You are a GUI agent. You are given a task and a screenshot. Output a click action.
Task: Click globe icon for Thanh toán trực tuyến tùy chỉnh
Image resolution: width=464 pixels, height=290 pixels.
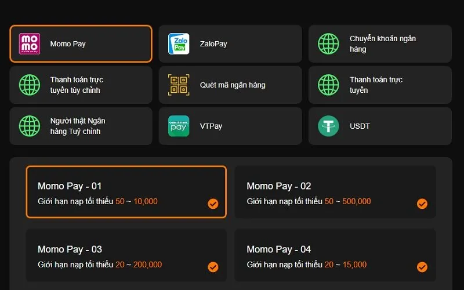(29, 85)
